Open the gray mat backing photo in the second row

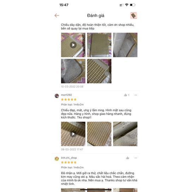tap(73, 71)
